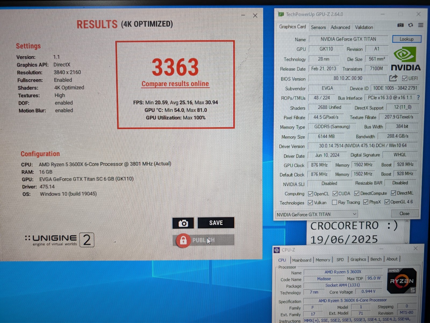The width and height of the screenshot is (430, 323).
Task: Minimize the Superposition results window
Action: (x=243, y=16)
